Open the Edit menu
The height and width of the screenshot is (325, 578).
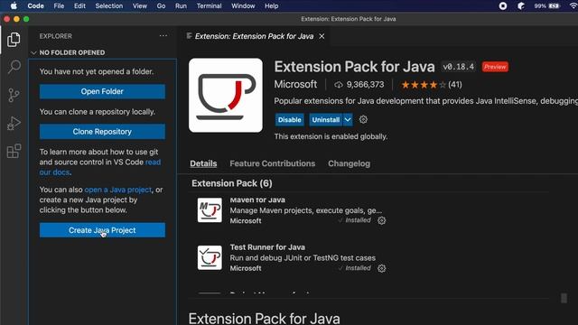[79, 6]
